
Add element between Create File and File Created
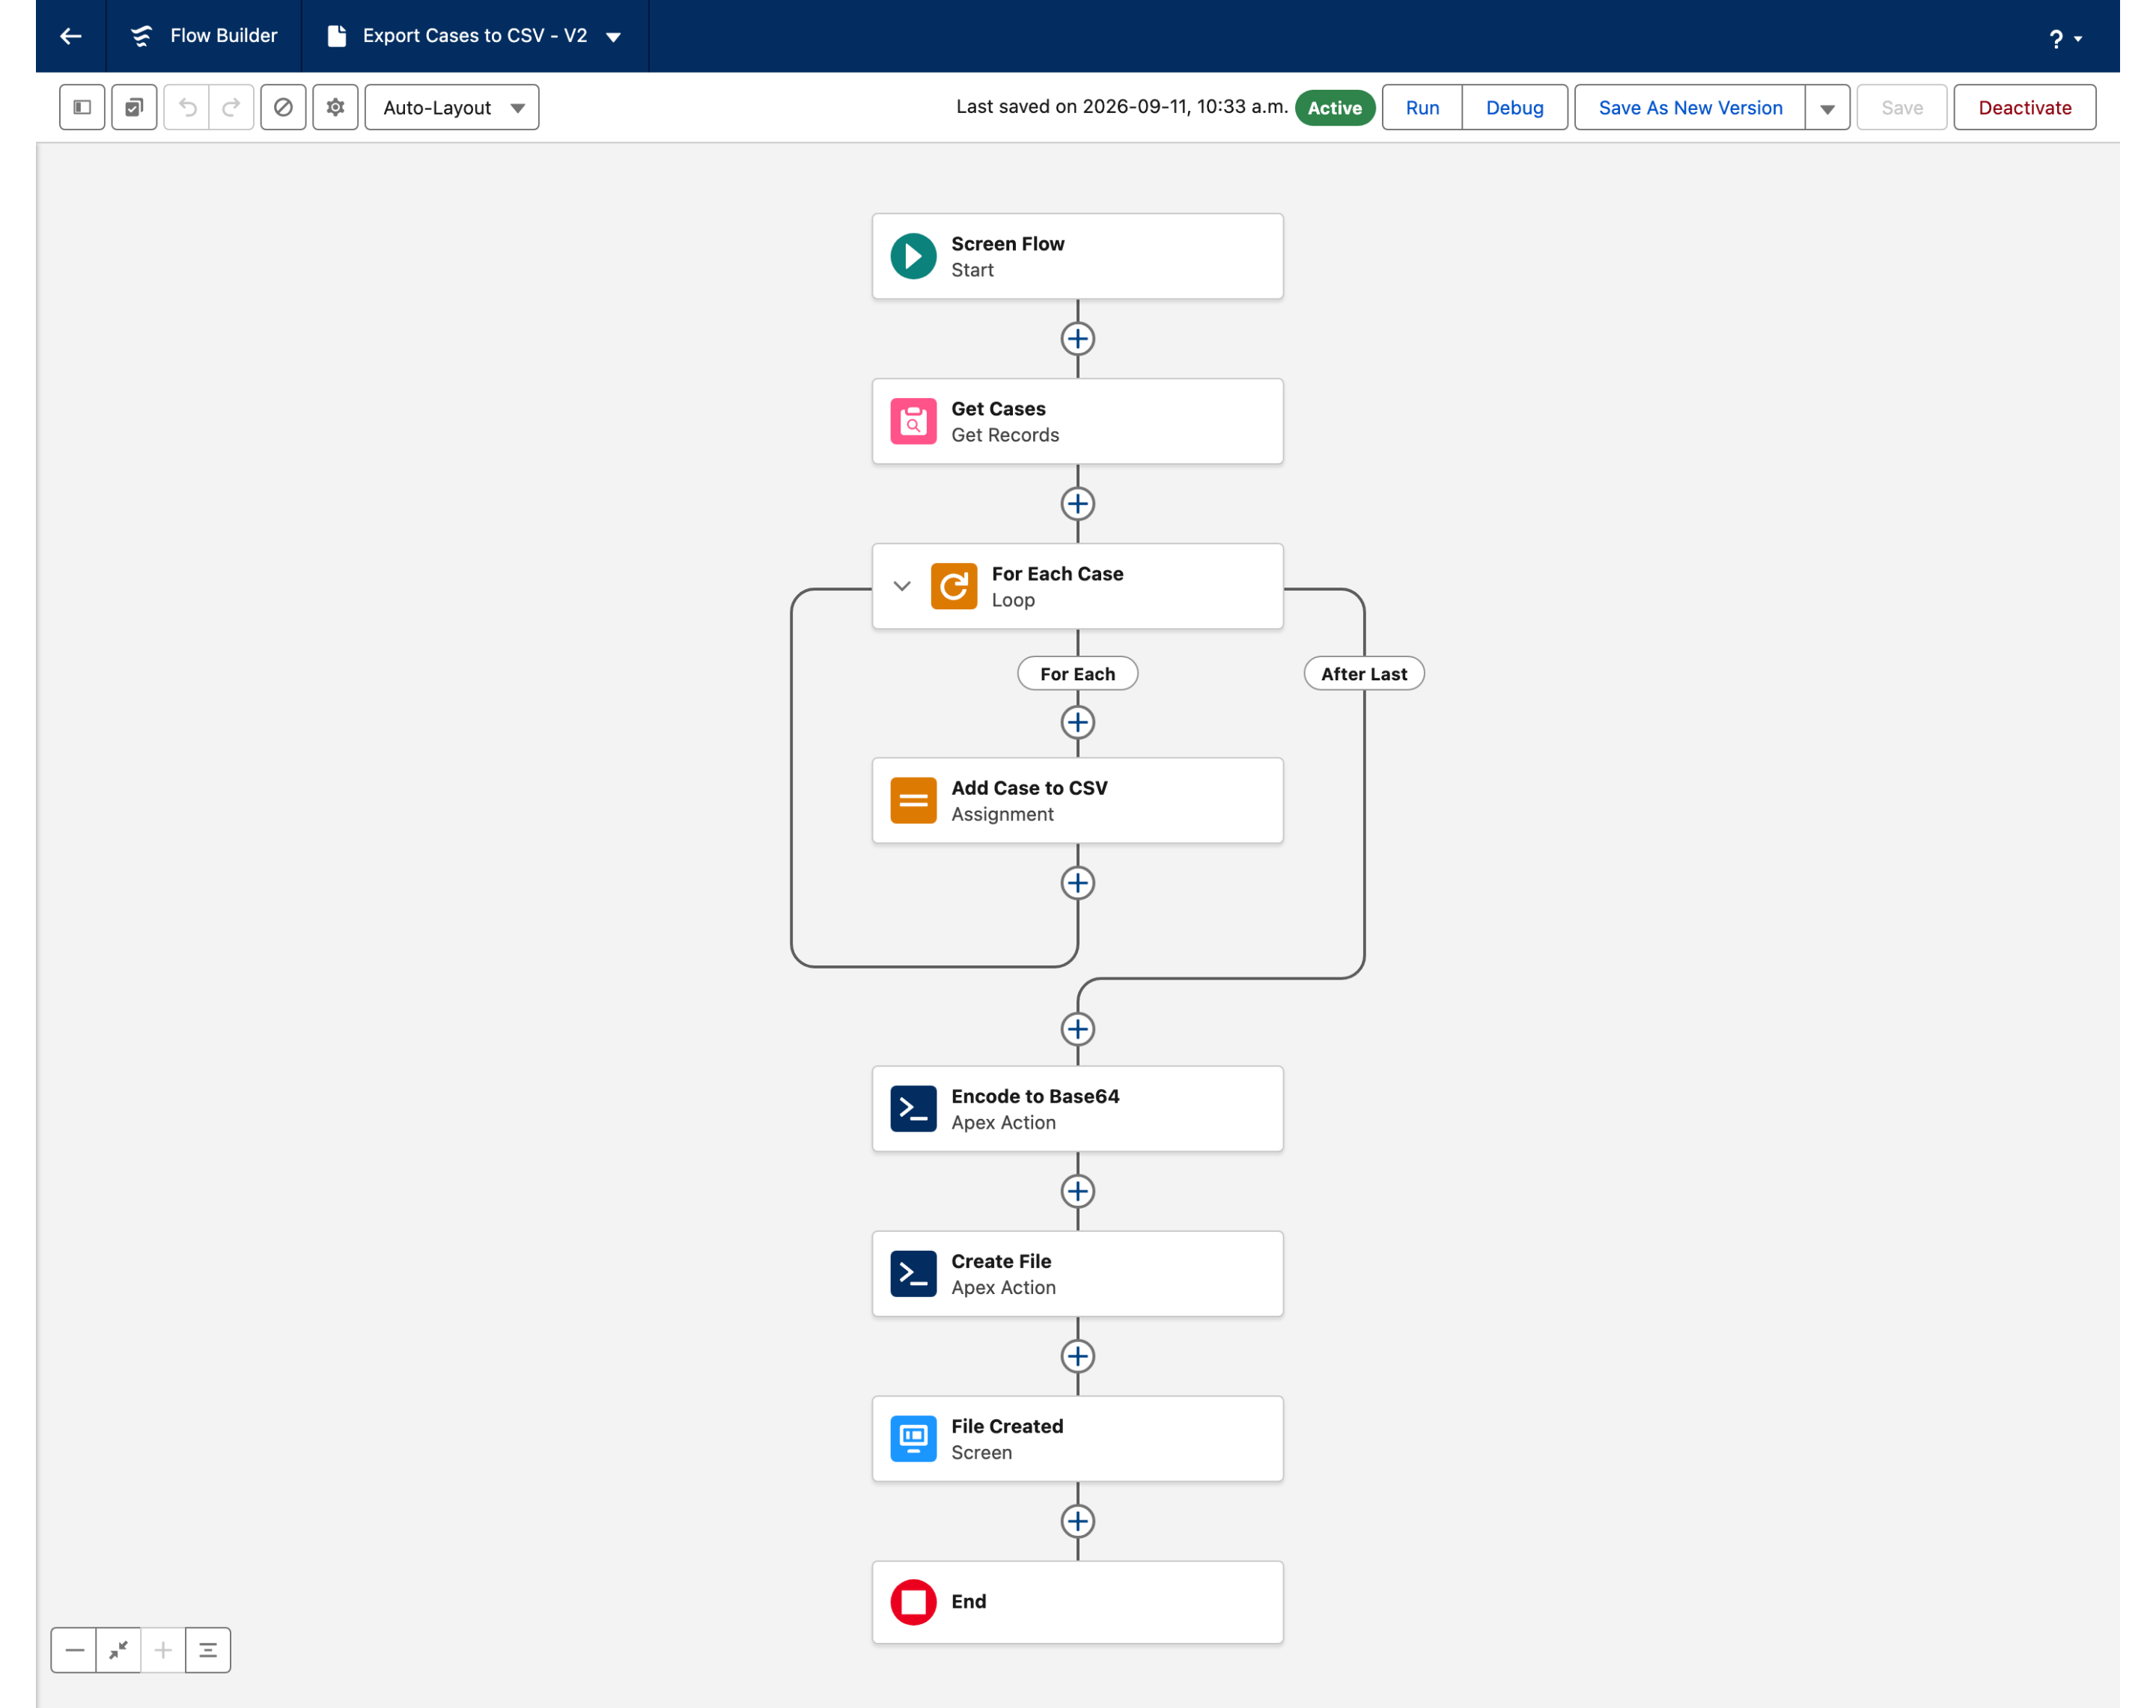click(x=1077, y=1356)
